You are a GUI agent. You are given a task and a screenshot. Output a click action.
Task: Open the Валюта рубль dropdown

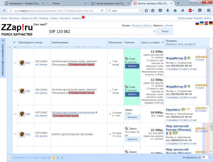(x=168, y=26)
